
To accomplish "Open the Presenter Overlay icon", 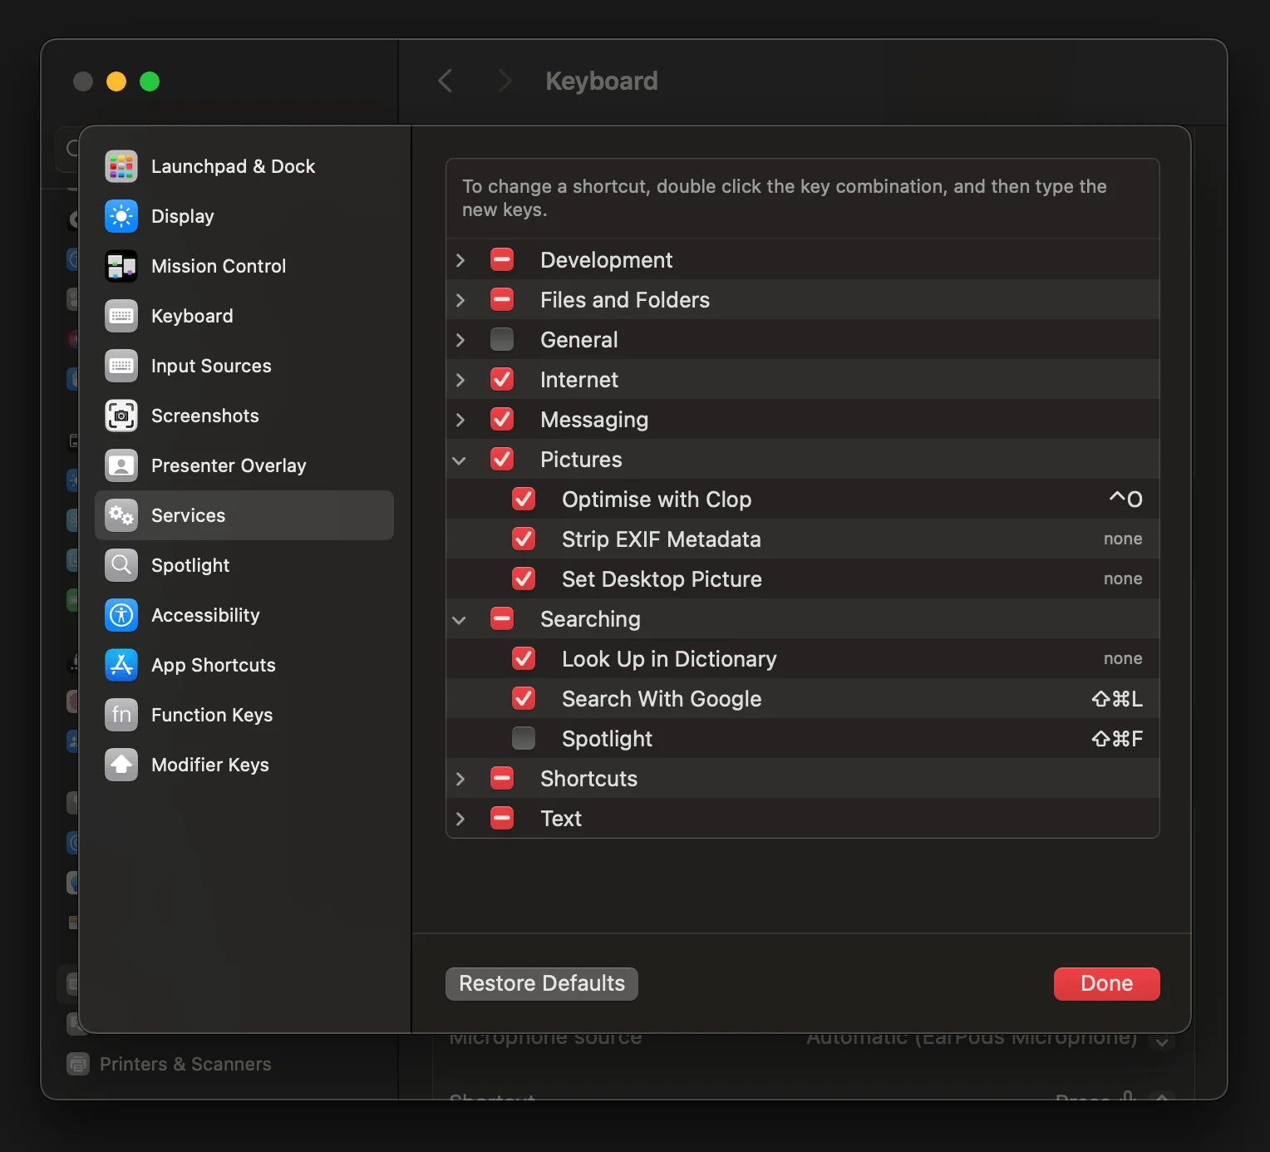I will (121, 465).
